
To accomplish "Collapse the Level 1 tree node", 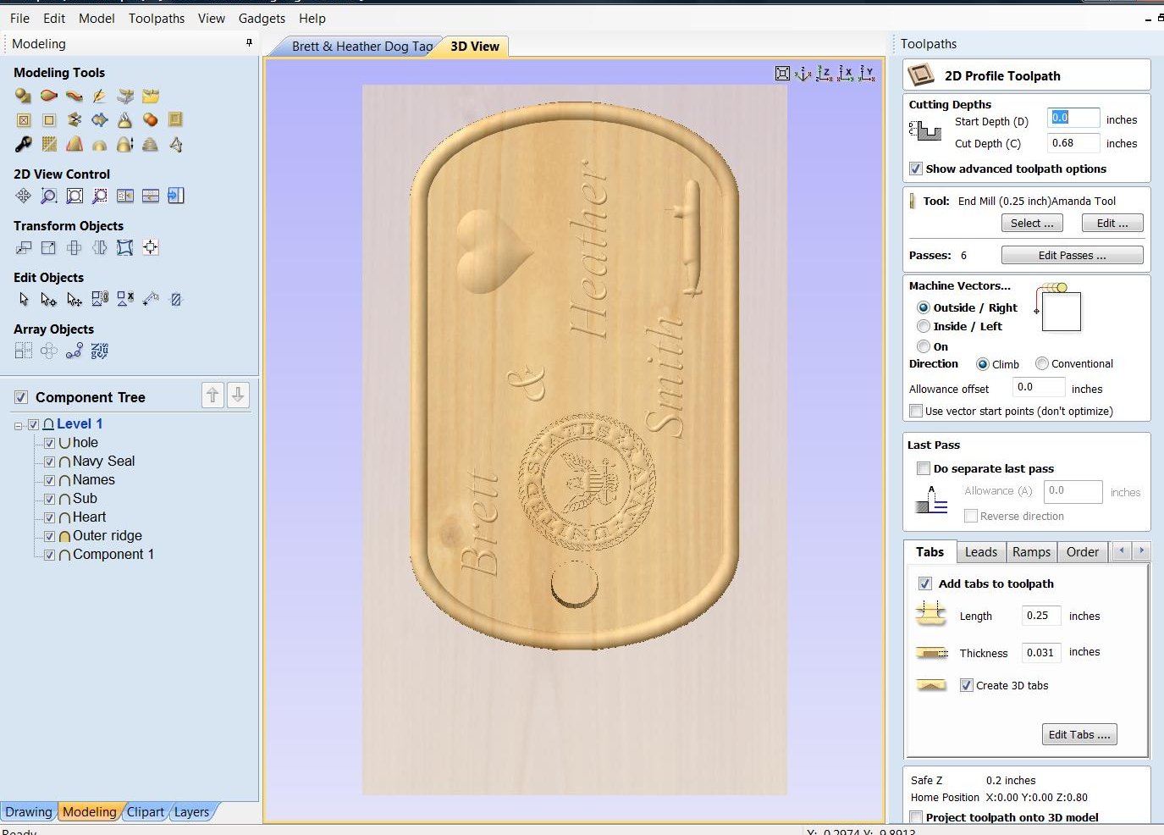I will (19, 425).
